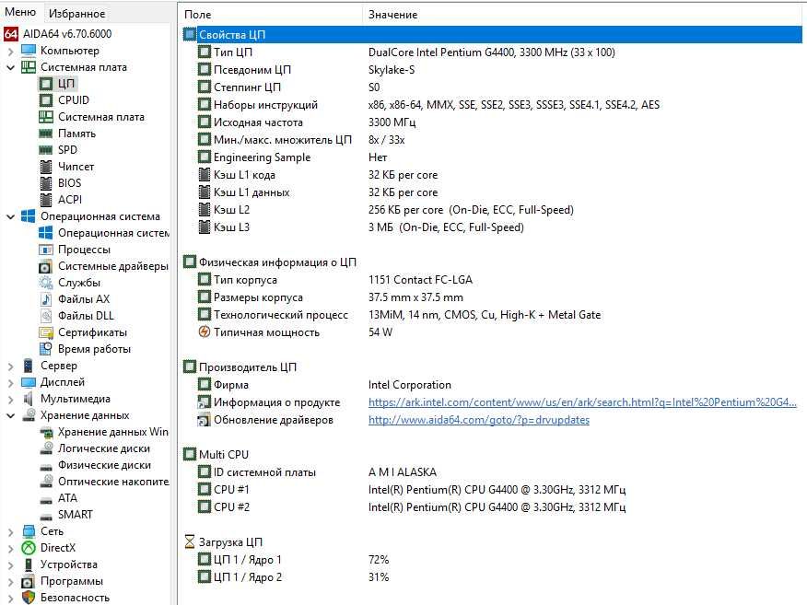Switch to the Избранное tab
Screen dimensions: 807x605
click(76, 14)
